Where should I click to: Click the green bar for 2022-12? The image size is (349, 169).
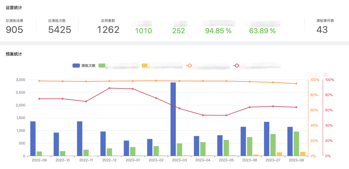coord(109,152)
